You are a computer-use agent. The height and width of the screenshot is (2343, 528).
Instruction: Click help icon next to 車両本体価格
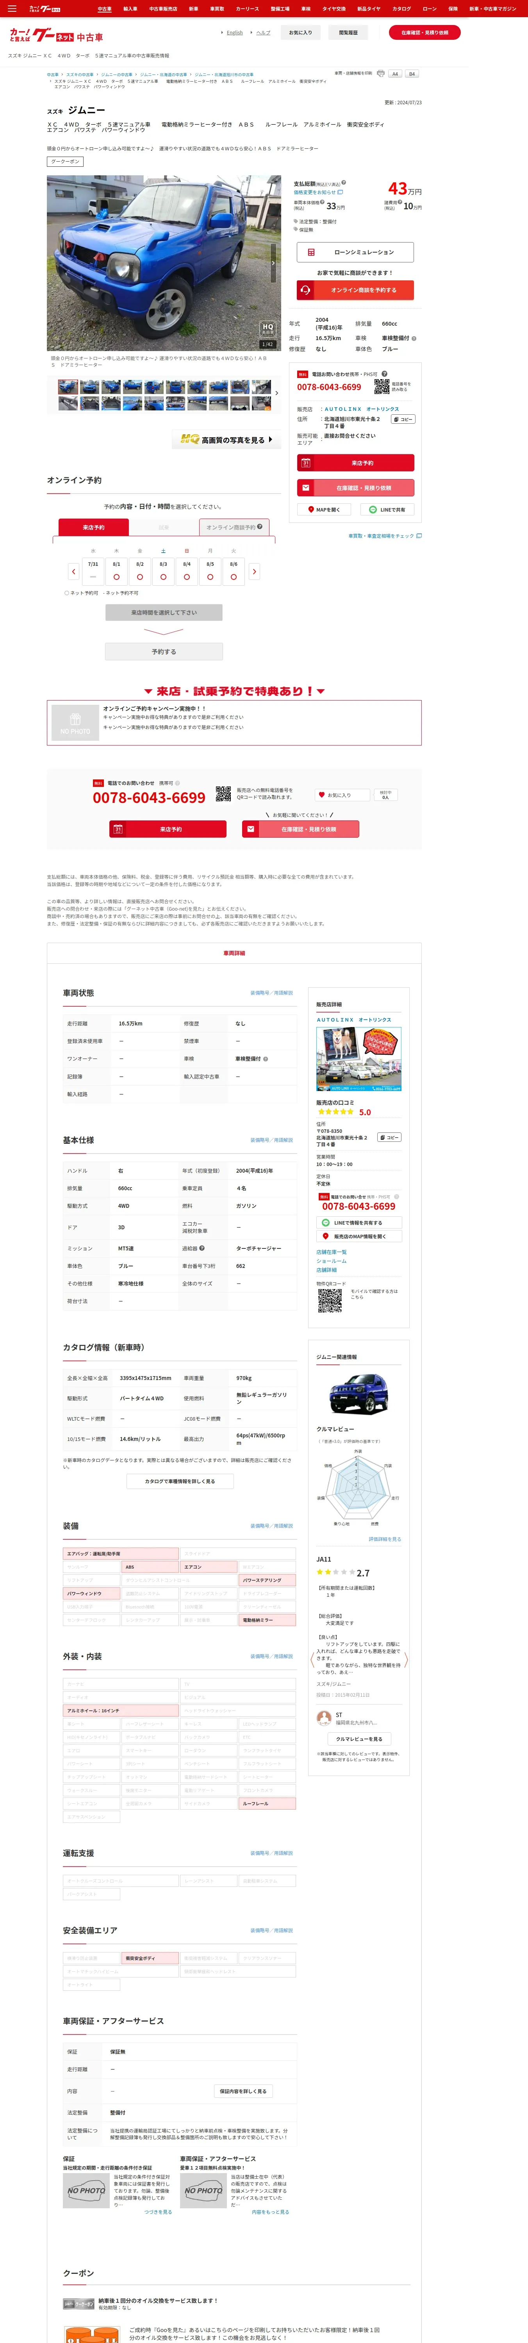(322, 202)
